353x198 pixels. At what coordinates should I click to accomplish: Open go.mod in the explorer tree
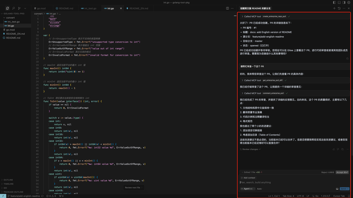point(15,30)
